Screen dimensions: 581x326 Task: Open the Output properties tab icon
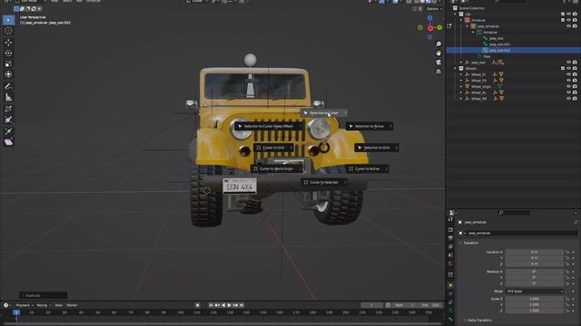(x=450, y=238)
